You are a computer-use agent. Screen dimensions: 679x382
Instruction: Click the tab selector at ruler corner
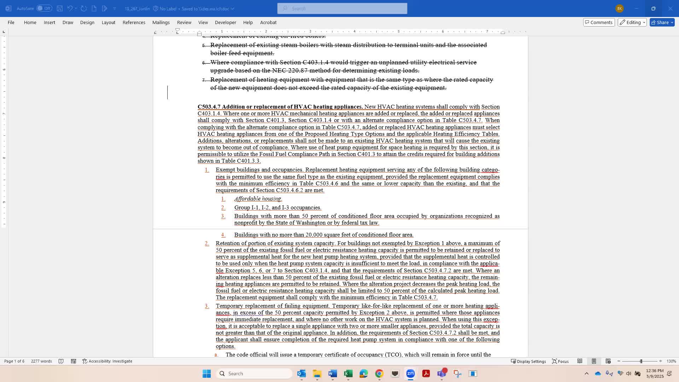pos(4,32)
